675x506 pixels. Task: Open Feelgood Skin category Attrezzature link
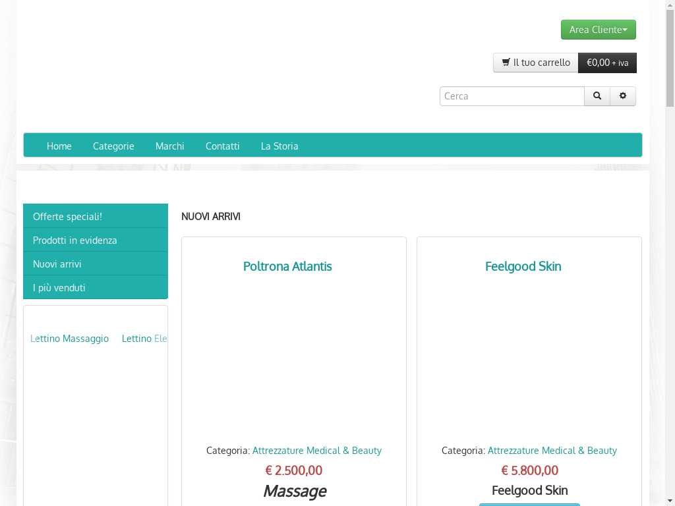pos(552,451)
